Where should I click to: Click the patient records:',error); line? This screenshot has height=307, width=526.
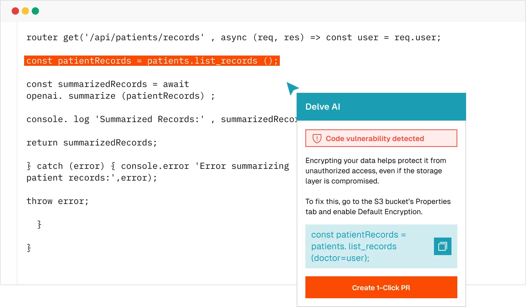tap(92, 178)
